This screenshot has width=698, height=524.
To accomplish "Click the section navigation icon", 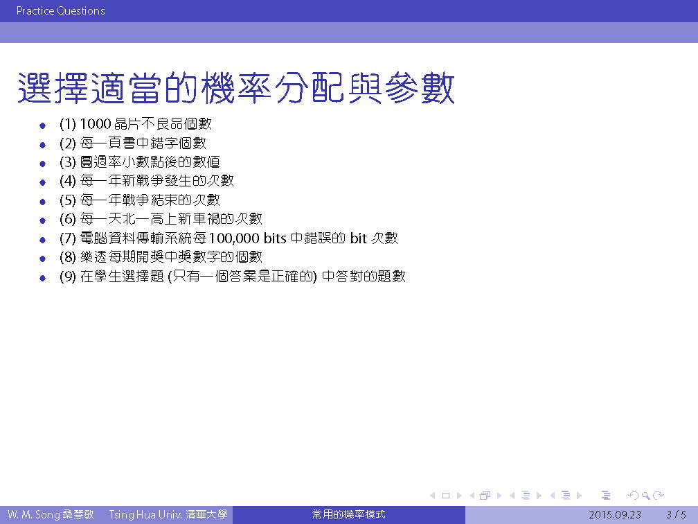I will click(566, 496).
